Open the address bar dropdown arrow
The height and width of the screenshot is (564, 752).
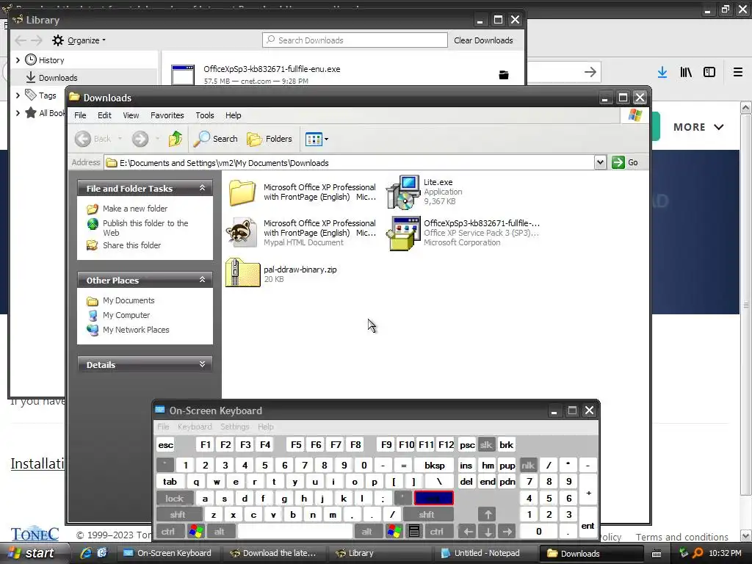click(600, 162)
